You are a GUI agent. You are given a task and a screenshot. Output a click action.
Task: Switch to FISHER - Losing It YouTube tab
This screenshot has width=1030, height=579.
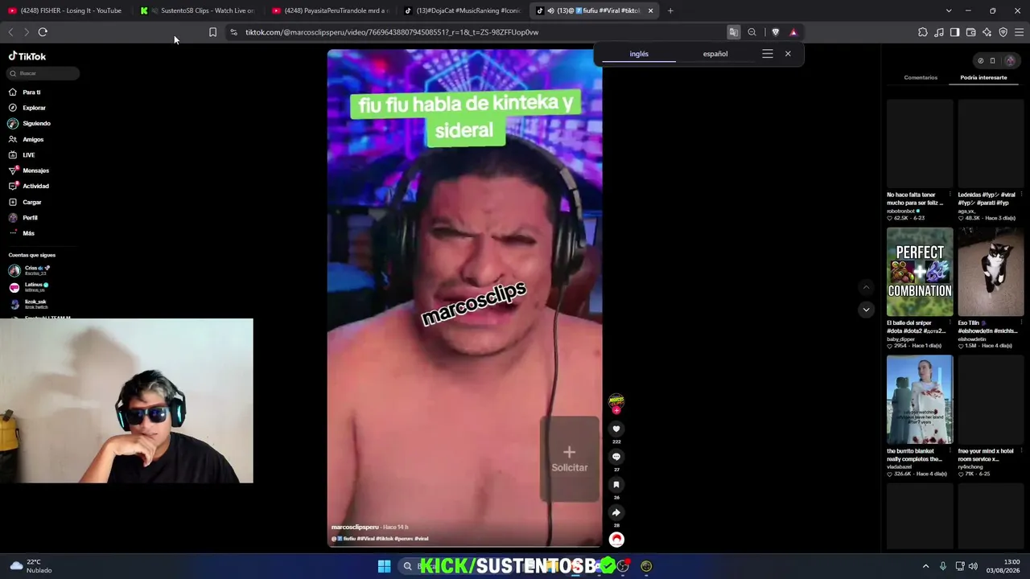point(66,10)
